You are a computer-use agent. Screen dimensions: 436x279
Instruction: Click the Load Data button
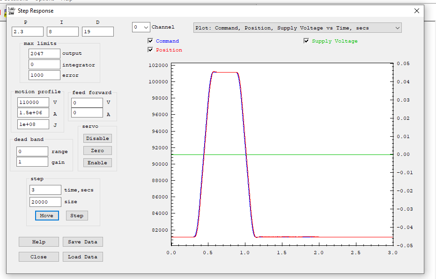click(83, 257)
